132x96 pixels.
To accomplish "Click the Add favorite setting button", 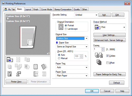I will pyautogui.click(x=105, y=15).
